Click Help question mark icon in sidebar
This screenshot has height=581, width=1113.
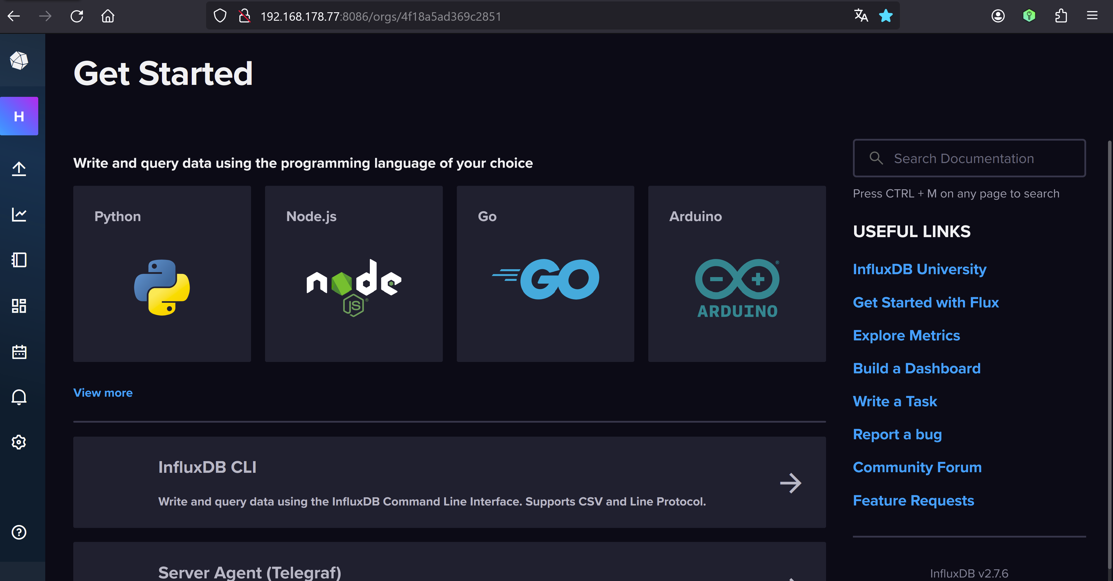tap(19, 532)
